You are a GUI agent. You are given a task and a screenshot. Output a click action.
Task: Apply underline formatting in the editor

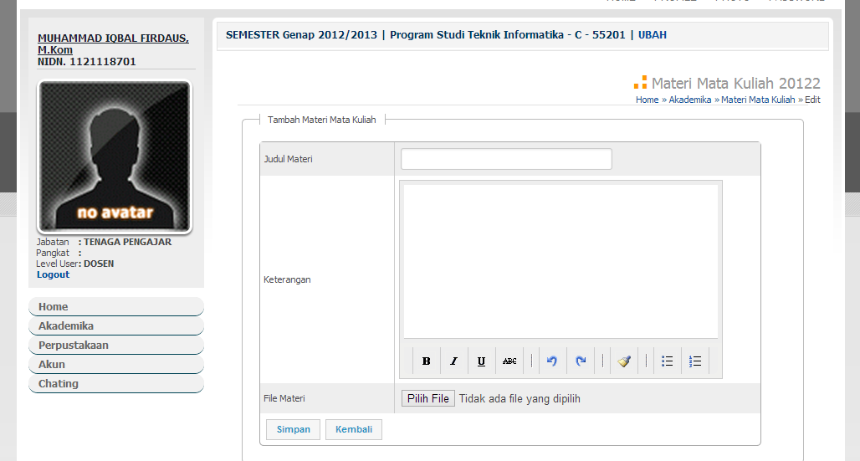coord(481,361)
